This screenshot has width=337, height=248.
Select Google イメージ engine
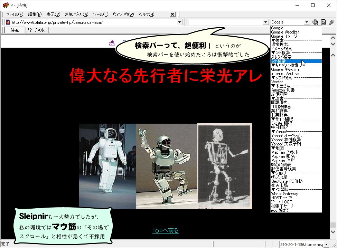pyautogui.click(x=296, y=36)
